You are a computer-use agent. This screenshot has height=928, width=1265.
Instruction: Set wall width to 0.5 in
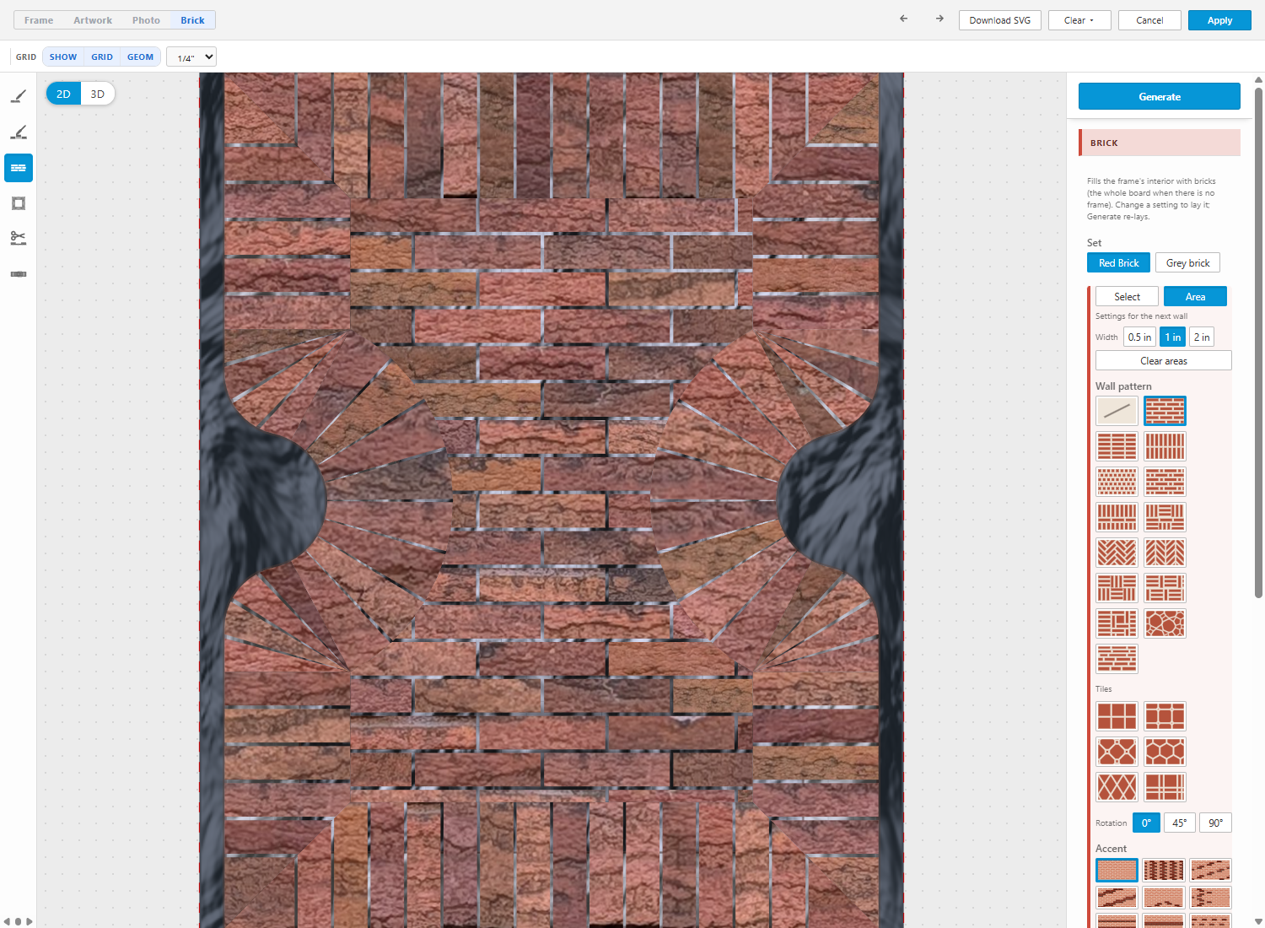(x=1139, y=337)
